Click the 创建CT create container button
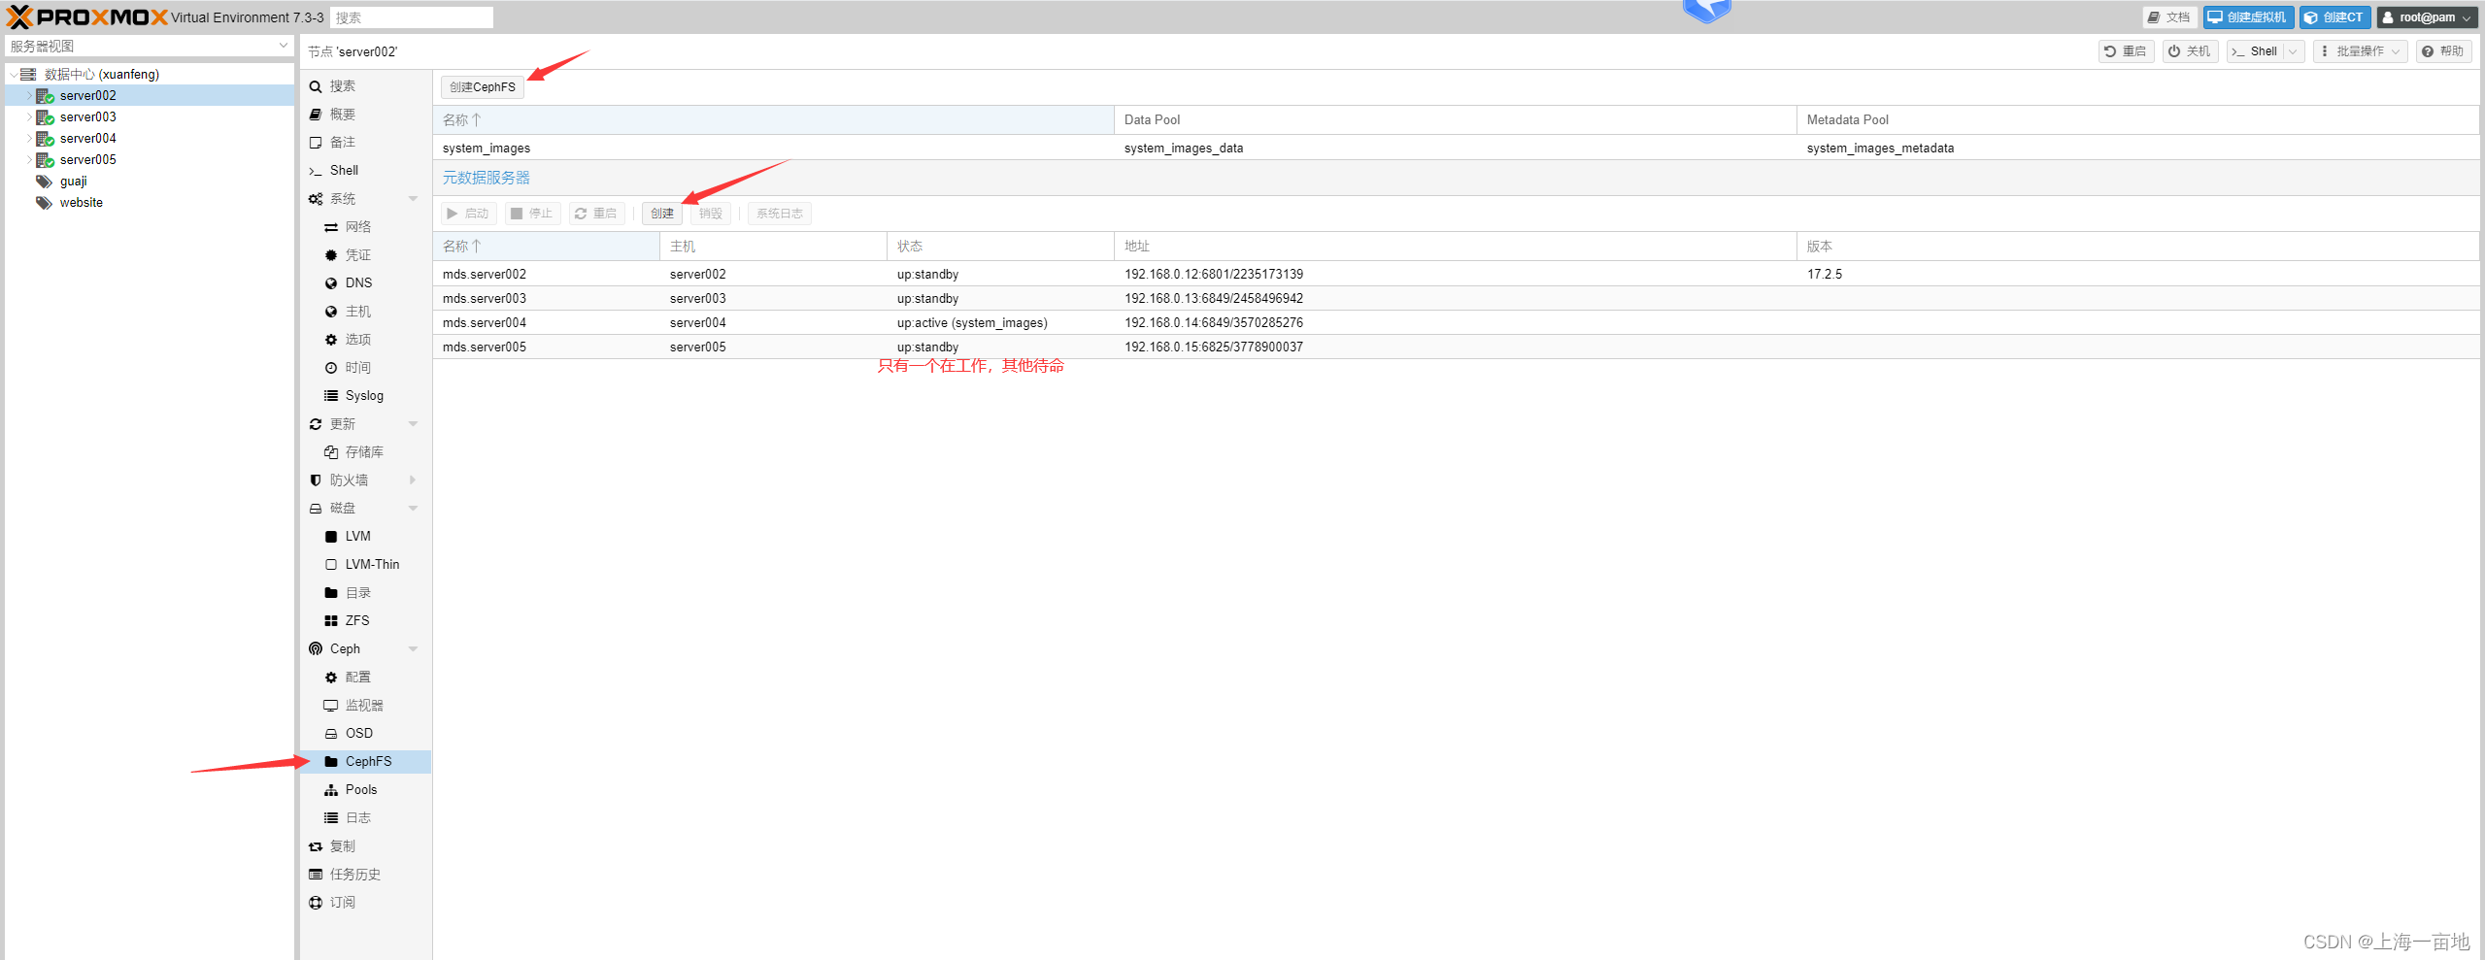Viewport: 2485px width, 960px height. pos(2334,17)
